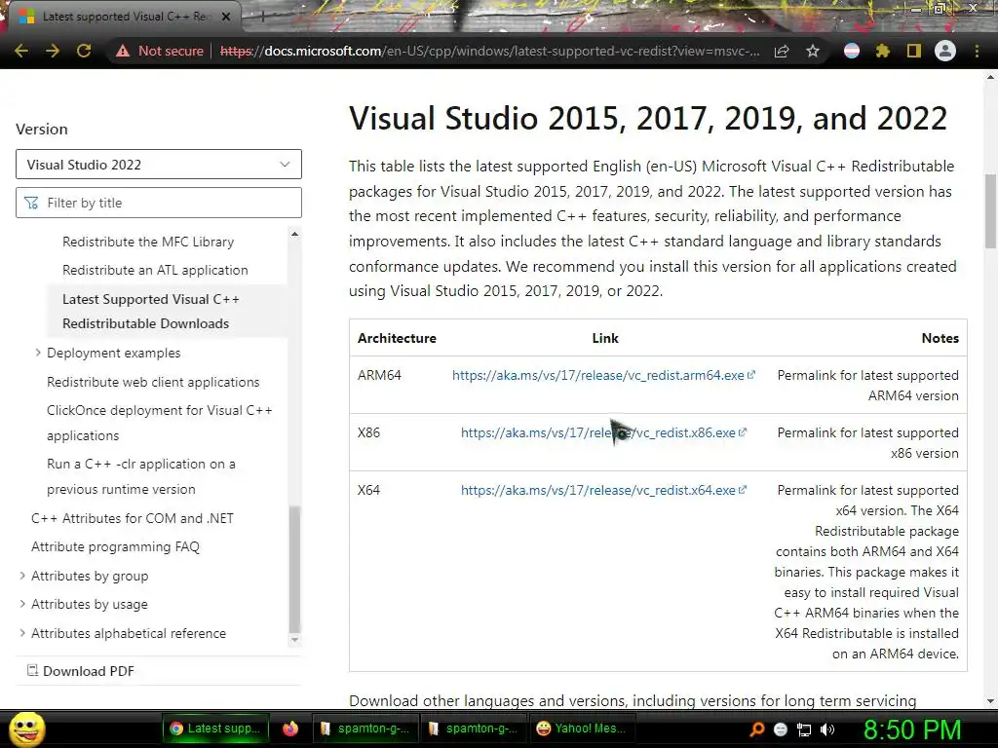The image size is (998, 748).
Task: Open Redistribute an ATL application
Action: pos(155,271)
